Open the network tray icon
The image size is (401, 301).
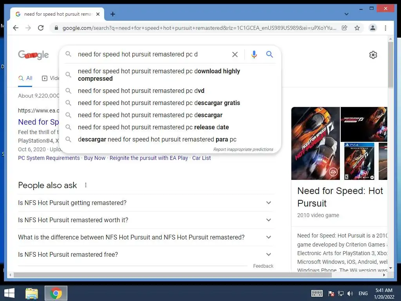[x=341, y=293]
